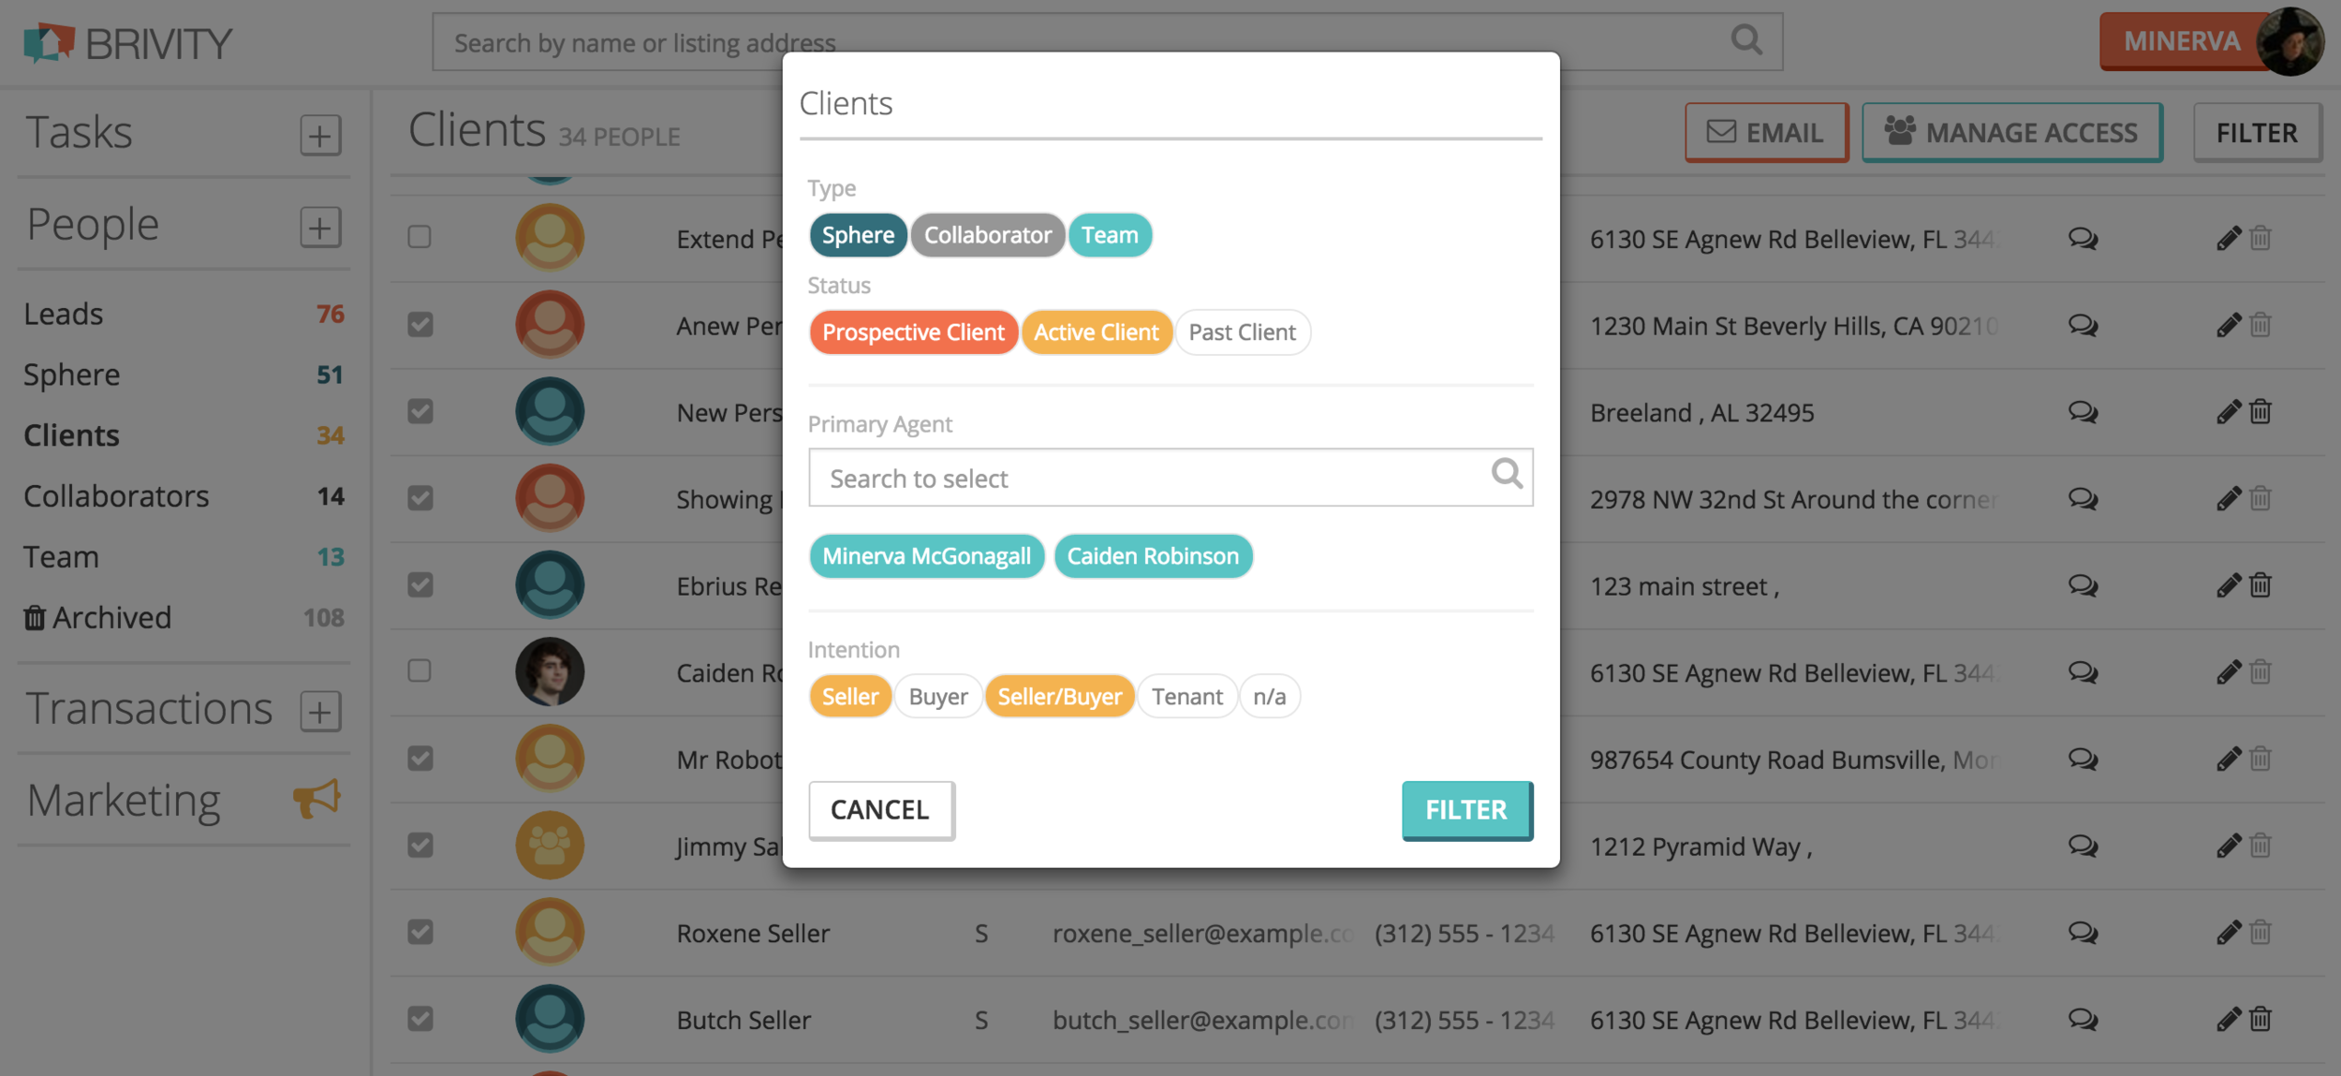Click the CANCEL button in dialog
The height and width of the screenshot is (1076, 2341).
[x=881, y=810]
